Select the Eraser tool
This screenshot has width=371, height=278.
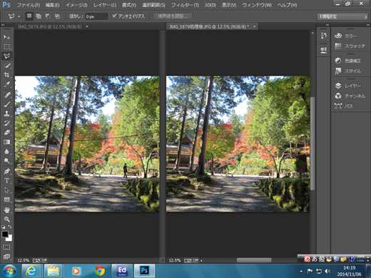tap(7, 133)
